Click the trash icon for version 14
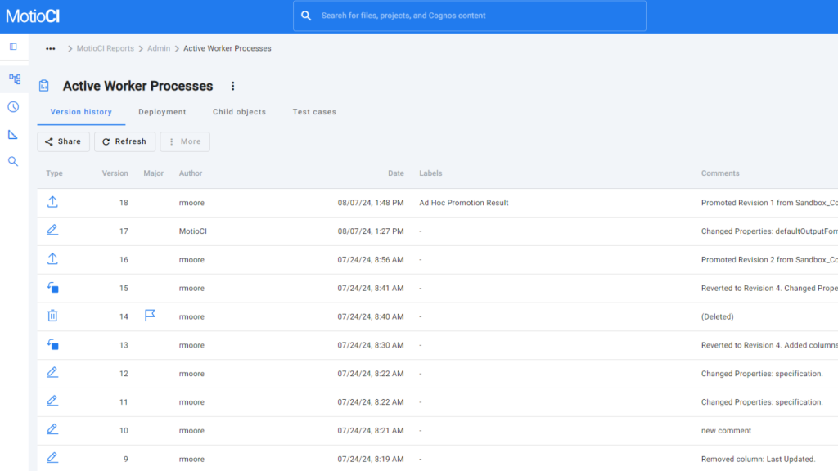Viewport: 838px width, 471px height. [x=52, y=316]
